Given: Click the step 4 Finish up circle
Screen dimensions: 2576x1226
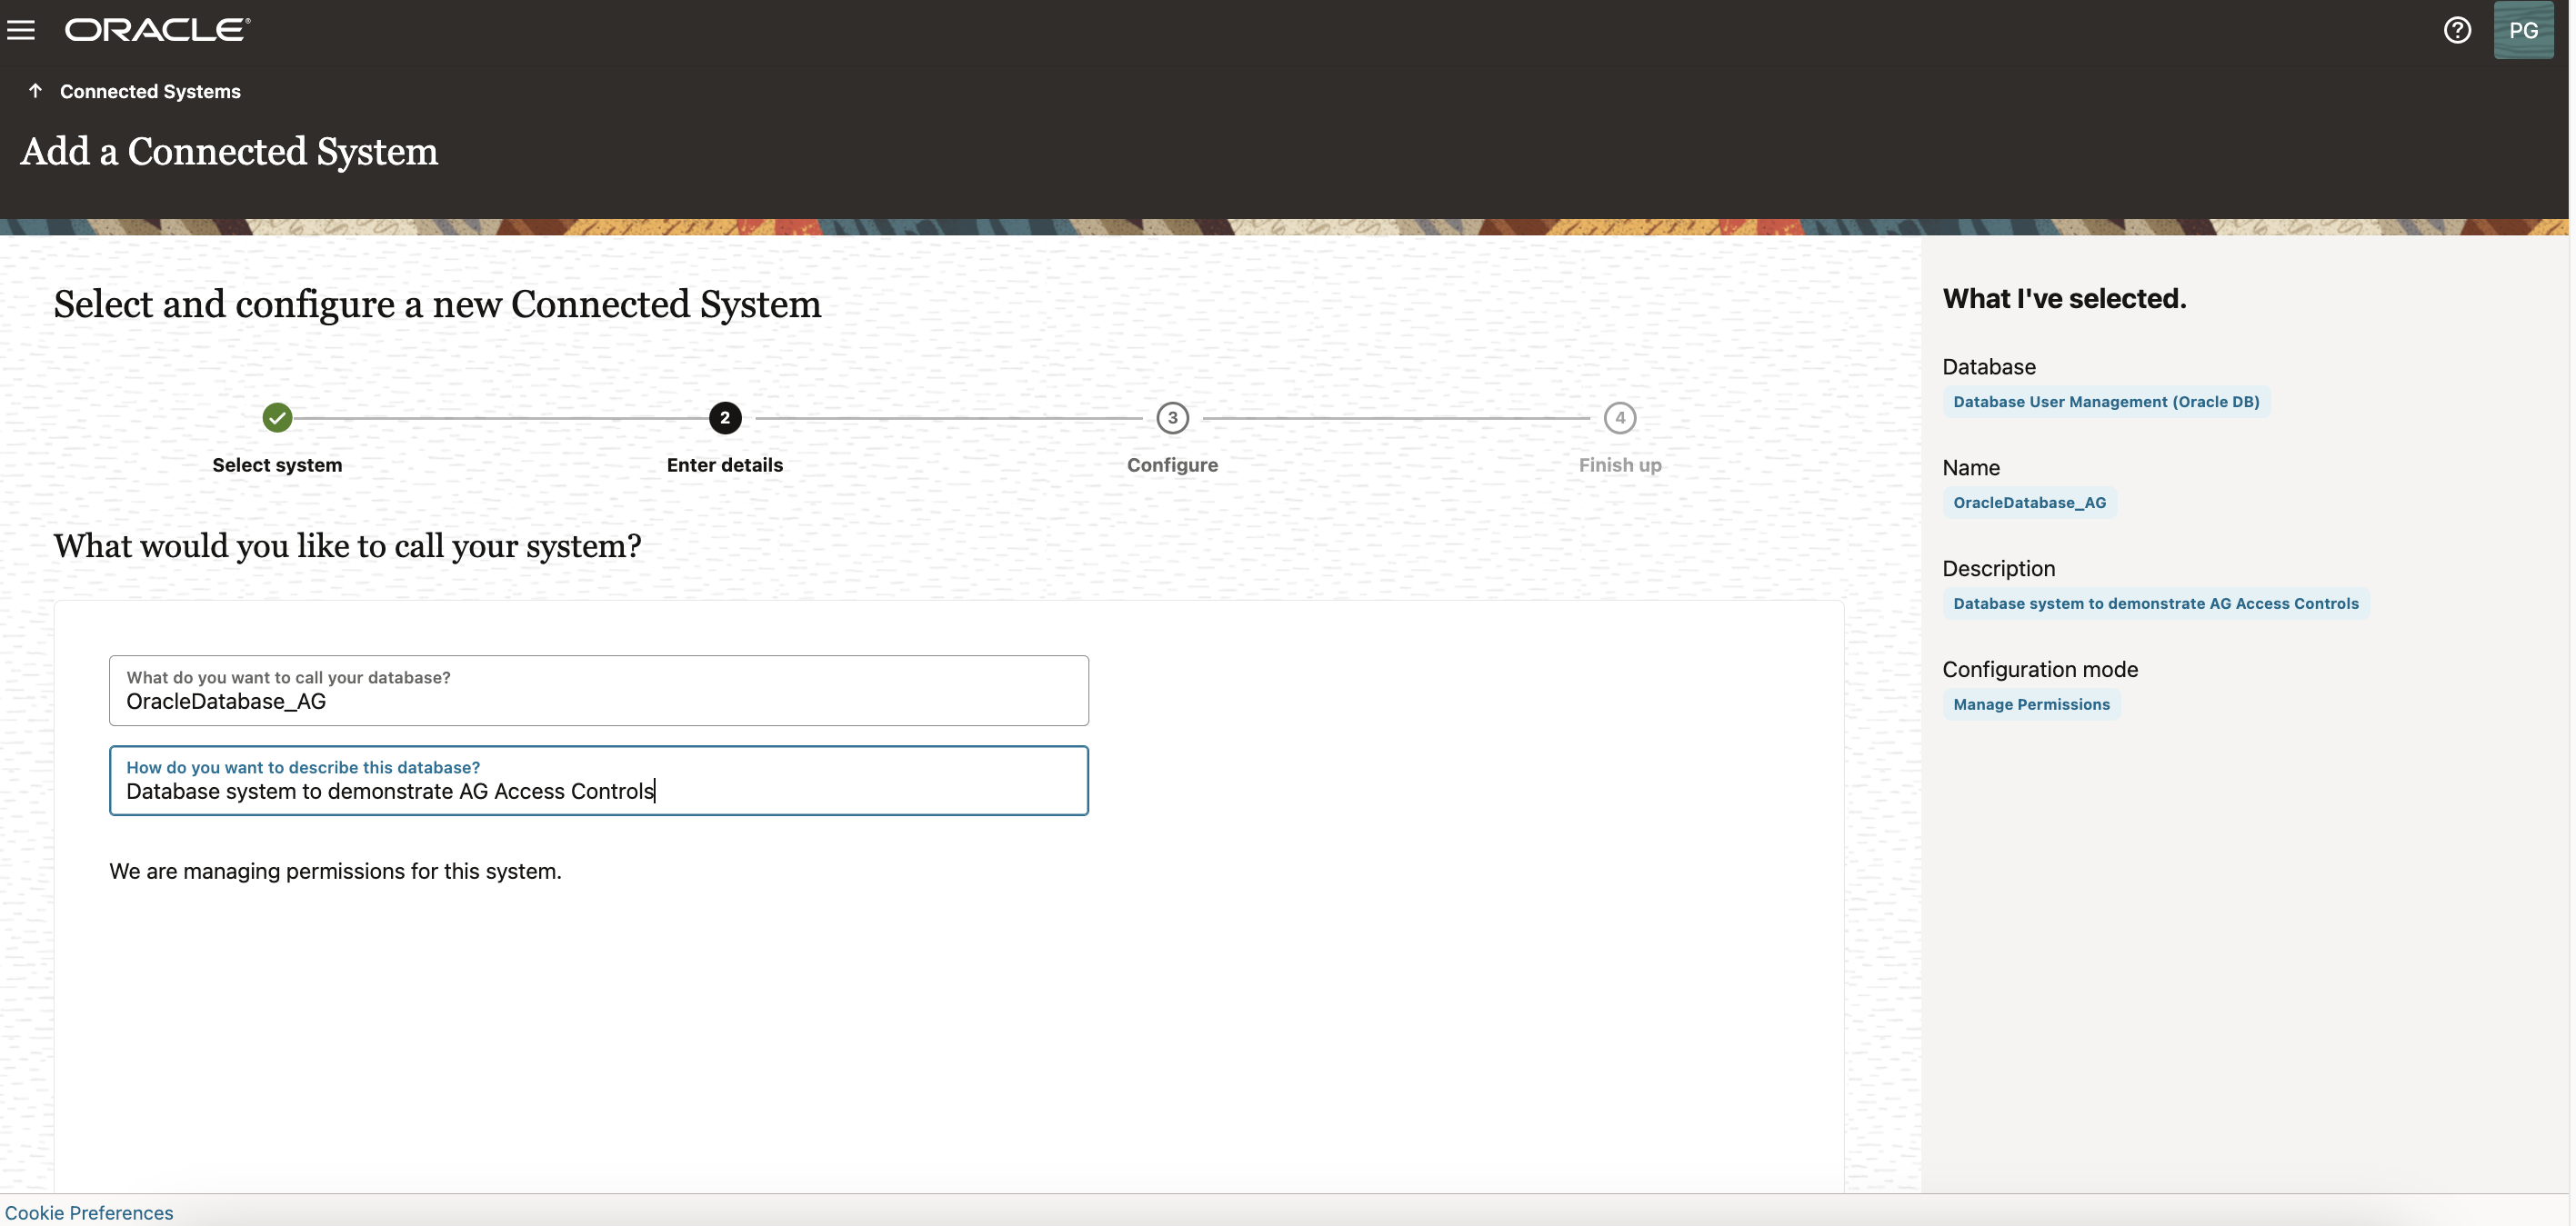Looking at the screenshot, I should coord(1619,418).
